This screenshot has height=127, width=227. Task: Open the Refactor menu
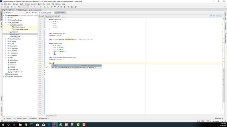pos(34,4)
